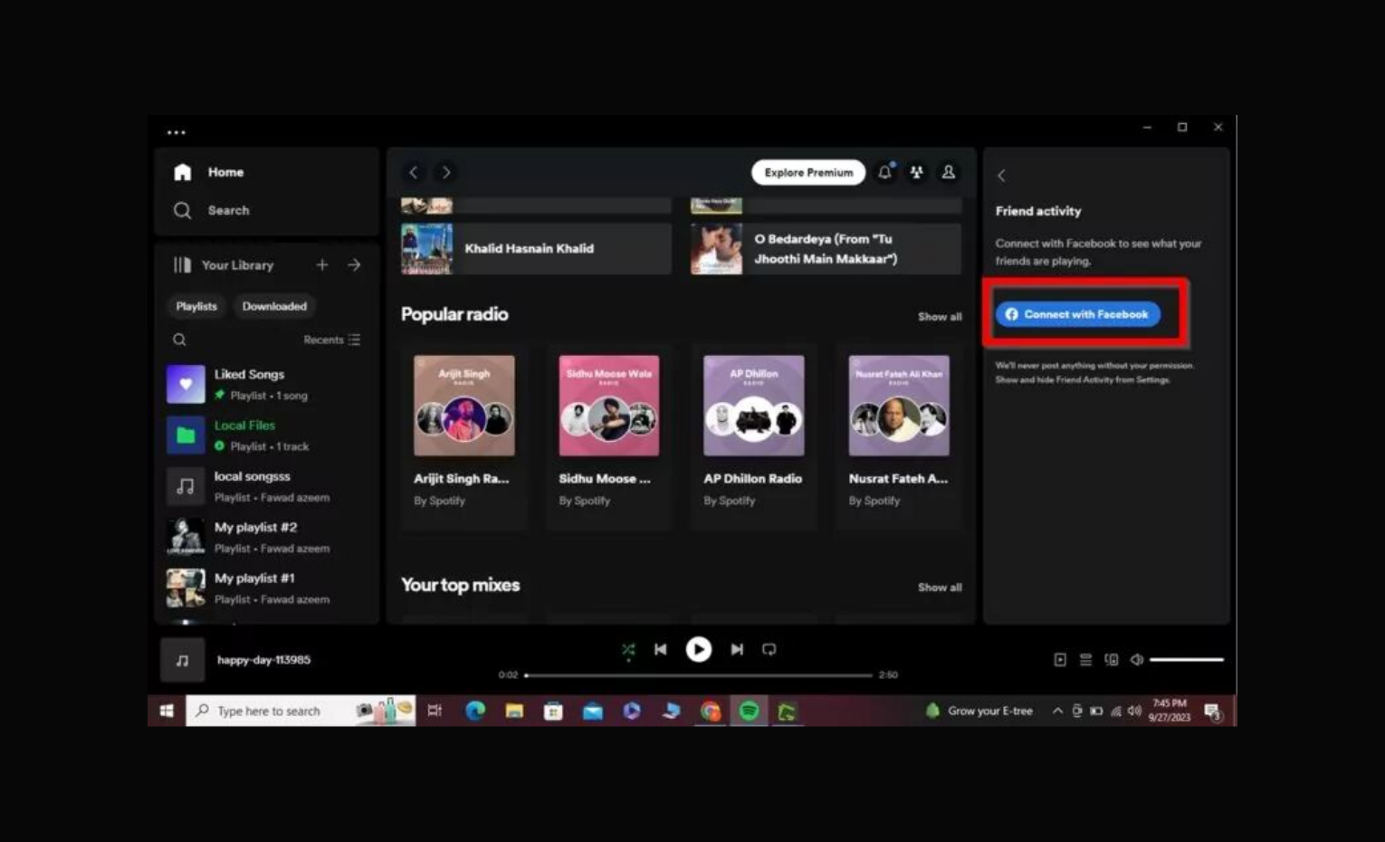Open My playlist #1
Image resolution: width=1385 pixels, height=842 pixels.
[267, 588]
